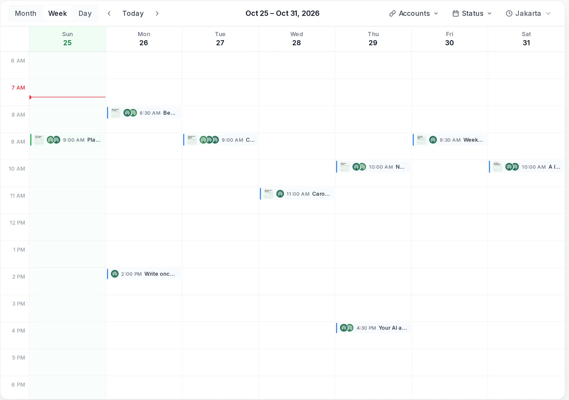
Task: Open the 4:30 PM Your AI a... event
Action: click(373, 328)
